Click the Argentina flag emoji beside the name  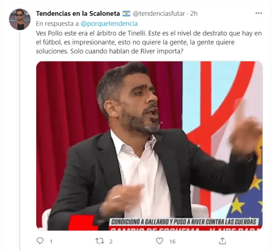(126, 14)
